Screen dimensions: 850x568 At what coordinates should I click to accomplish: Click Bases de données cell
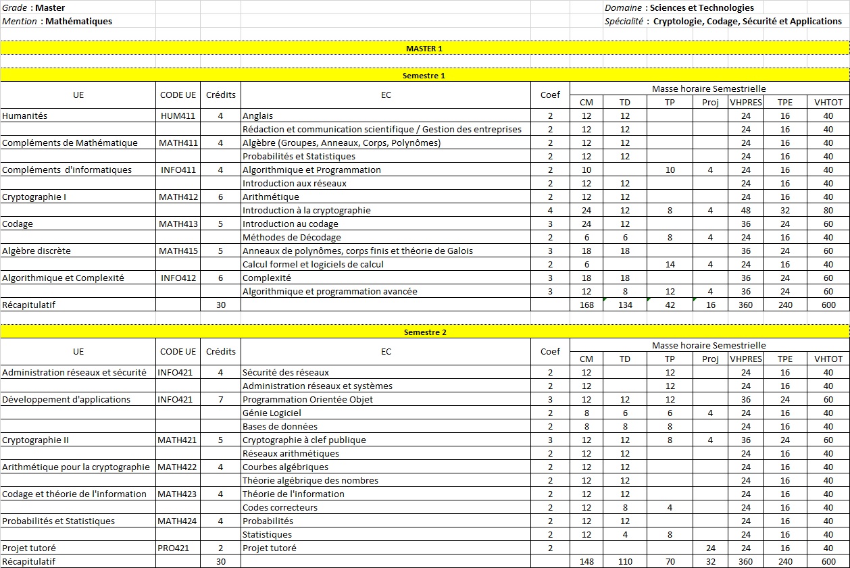(x=386, y=426)
